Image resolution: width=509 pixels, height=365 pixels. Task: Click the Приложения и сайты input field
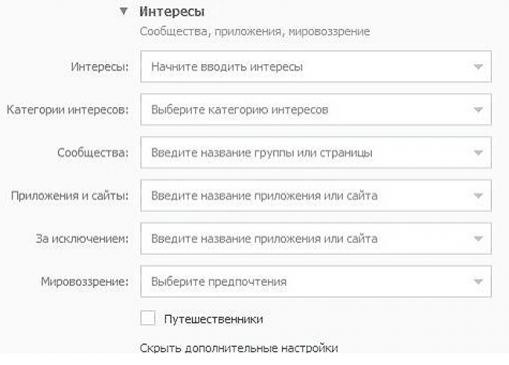305,195
